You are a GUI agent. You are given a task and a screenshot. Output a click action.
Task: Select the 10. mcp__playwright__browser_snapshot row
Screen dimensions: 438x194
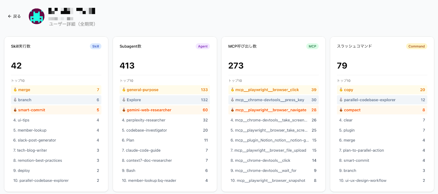pyautogui.click(x=273, y=181)
